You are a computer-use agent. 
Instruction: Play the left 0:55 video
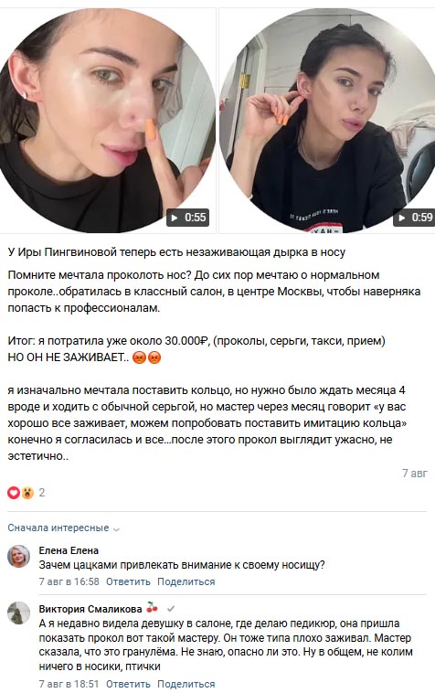(187, 218)
